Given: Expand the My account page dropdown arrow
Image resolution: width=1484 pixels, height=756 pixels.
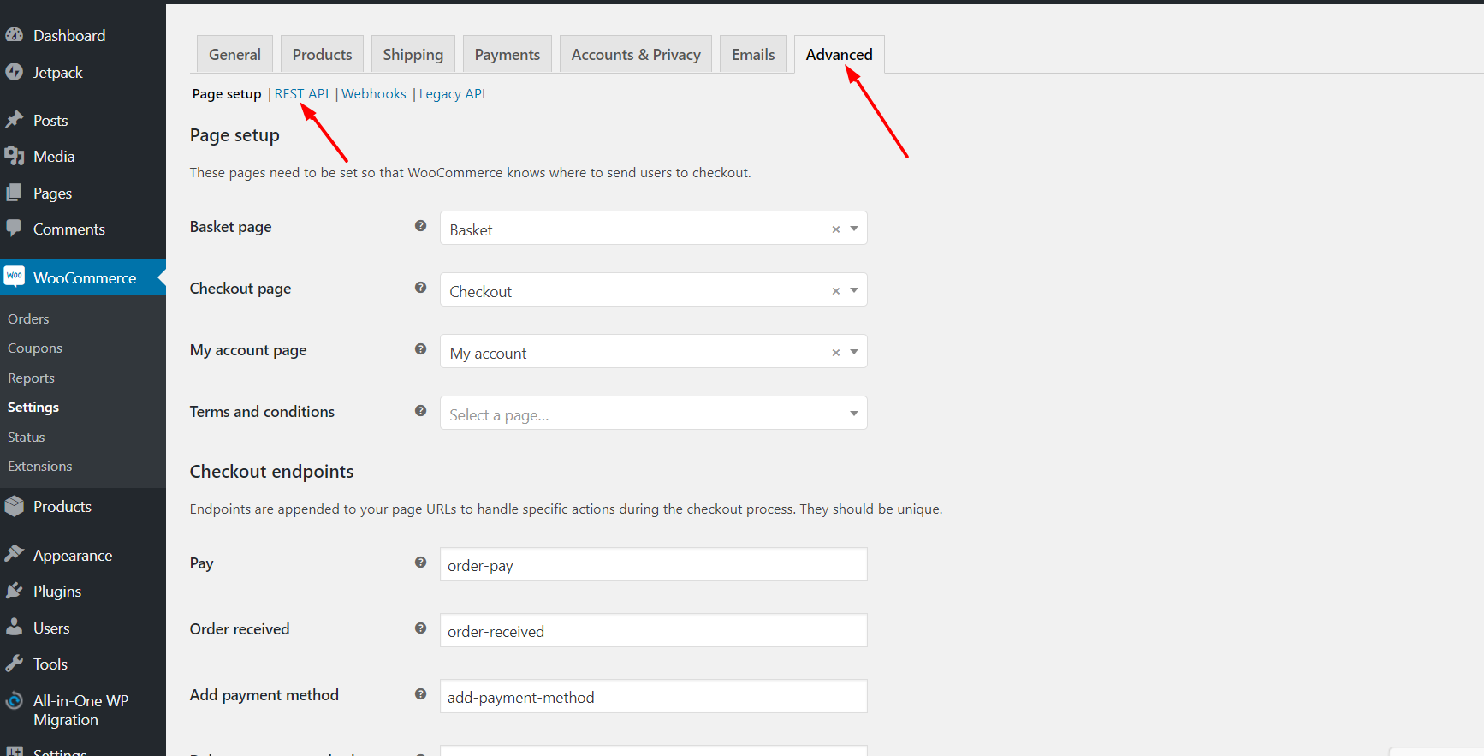Looking at the screenshot, I should pos(854,352).
